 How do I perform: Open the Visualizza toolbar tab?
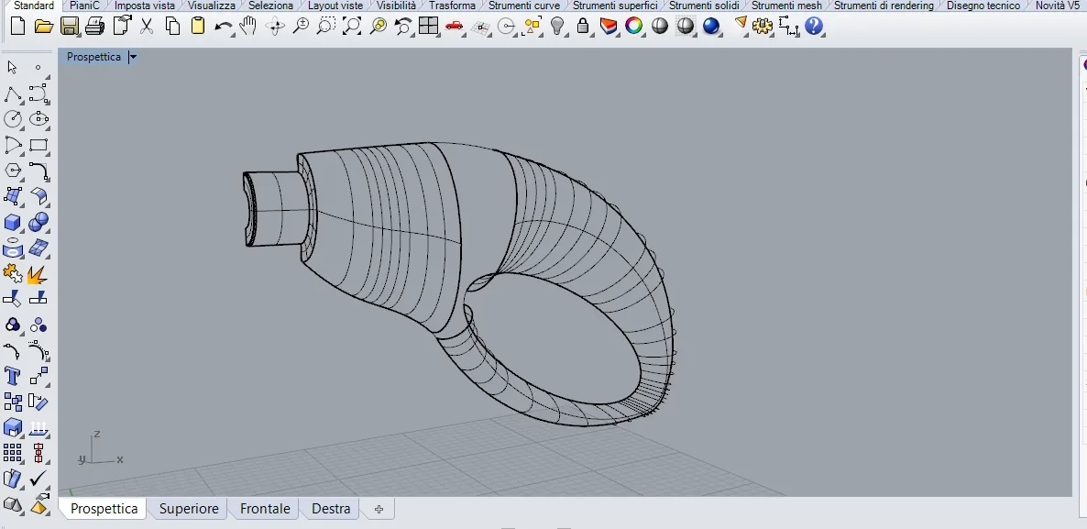click(212, 6)
